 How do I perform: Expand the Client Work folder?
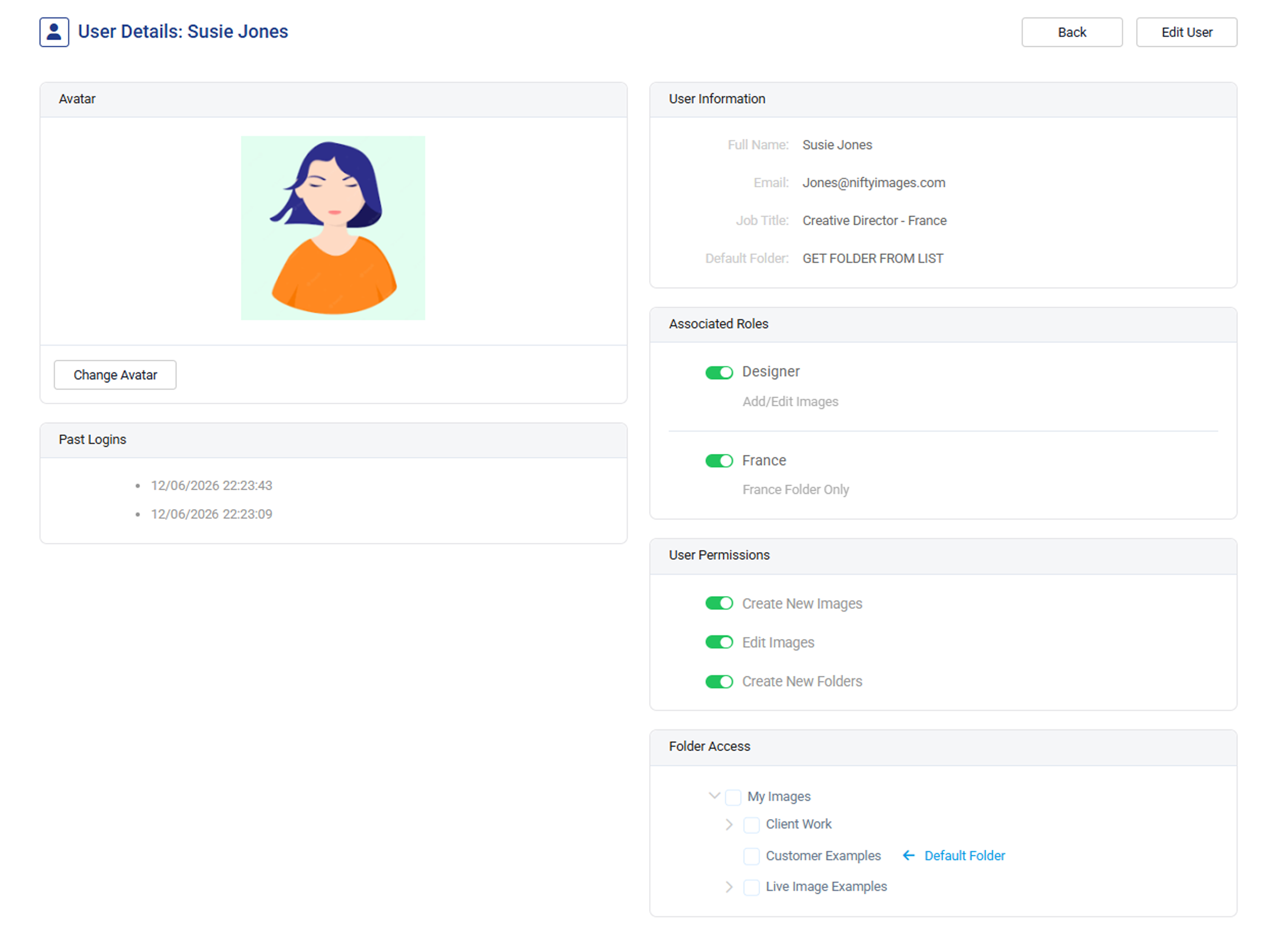click(x=730, y=825)
